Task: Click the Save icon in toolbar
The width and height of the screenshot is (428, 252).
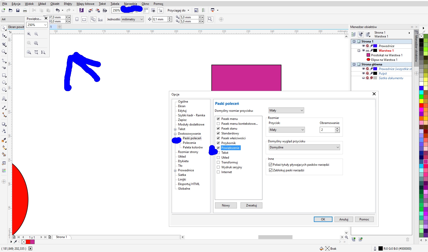Action: pyautogui.click(x=18, y=10)
